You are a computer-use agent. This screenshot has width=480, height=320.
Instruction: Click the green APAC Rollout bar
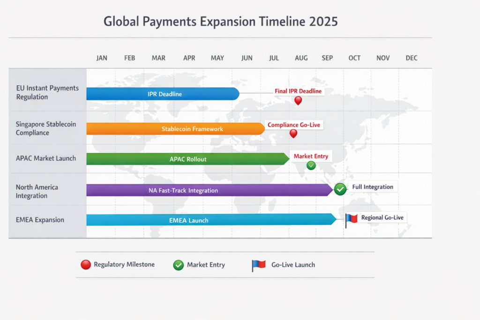[187, 159]
